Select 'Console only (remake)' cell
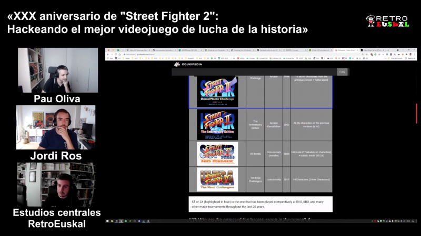This screenshot has width=421, height=236. pyautogui.click(x=274, y=154)
